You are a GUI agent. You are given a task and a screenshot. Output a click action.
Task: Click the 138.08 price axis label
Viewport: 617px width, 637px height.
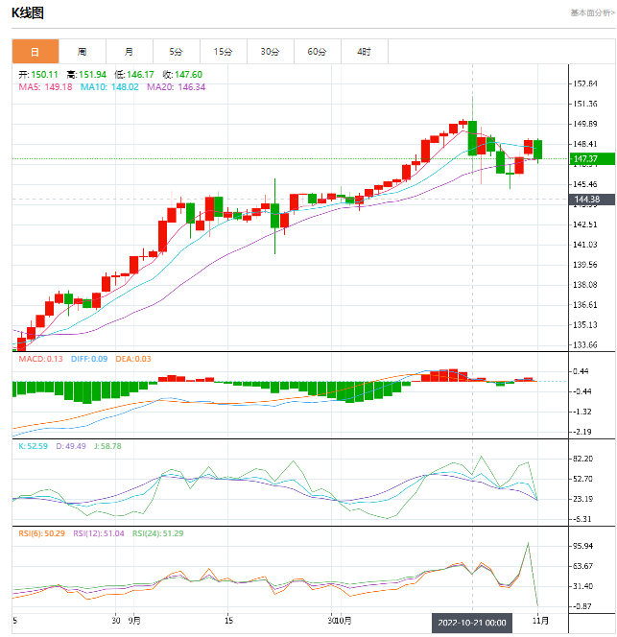tap(585, 285)
